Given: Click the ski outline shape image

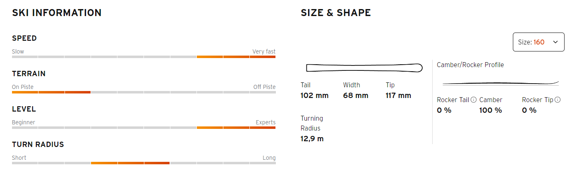Looking at the screenshot, I should pyautogui.click(x=364, y=68).
